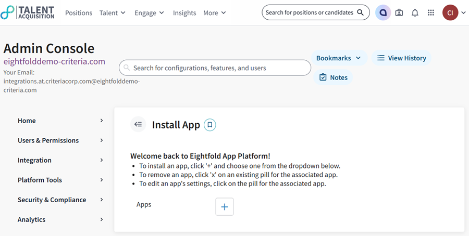Click the ID badge icon in header

399,12
